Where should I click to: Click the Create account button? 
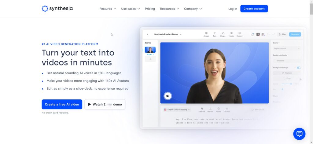pos(254,9)
